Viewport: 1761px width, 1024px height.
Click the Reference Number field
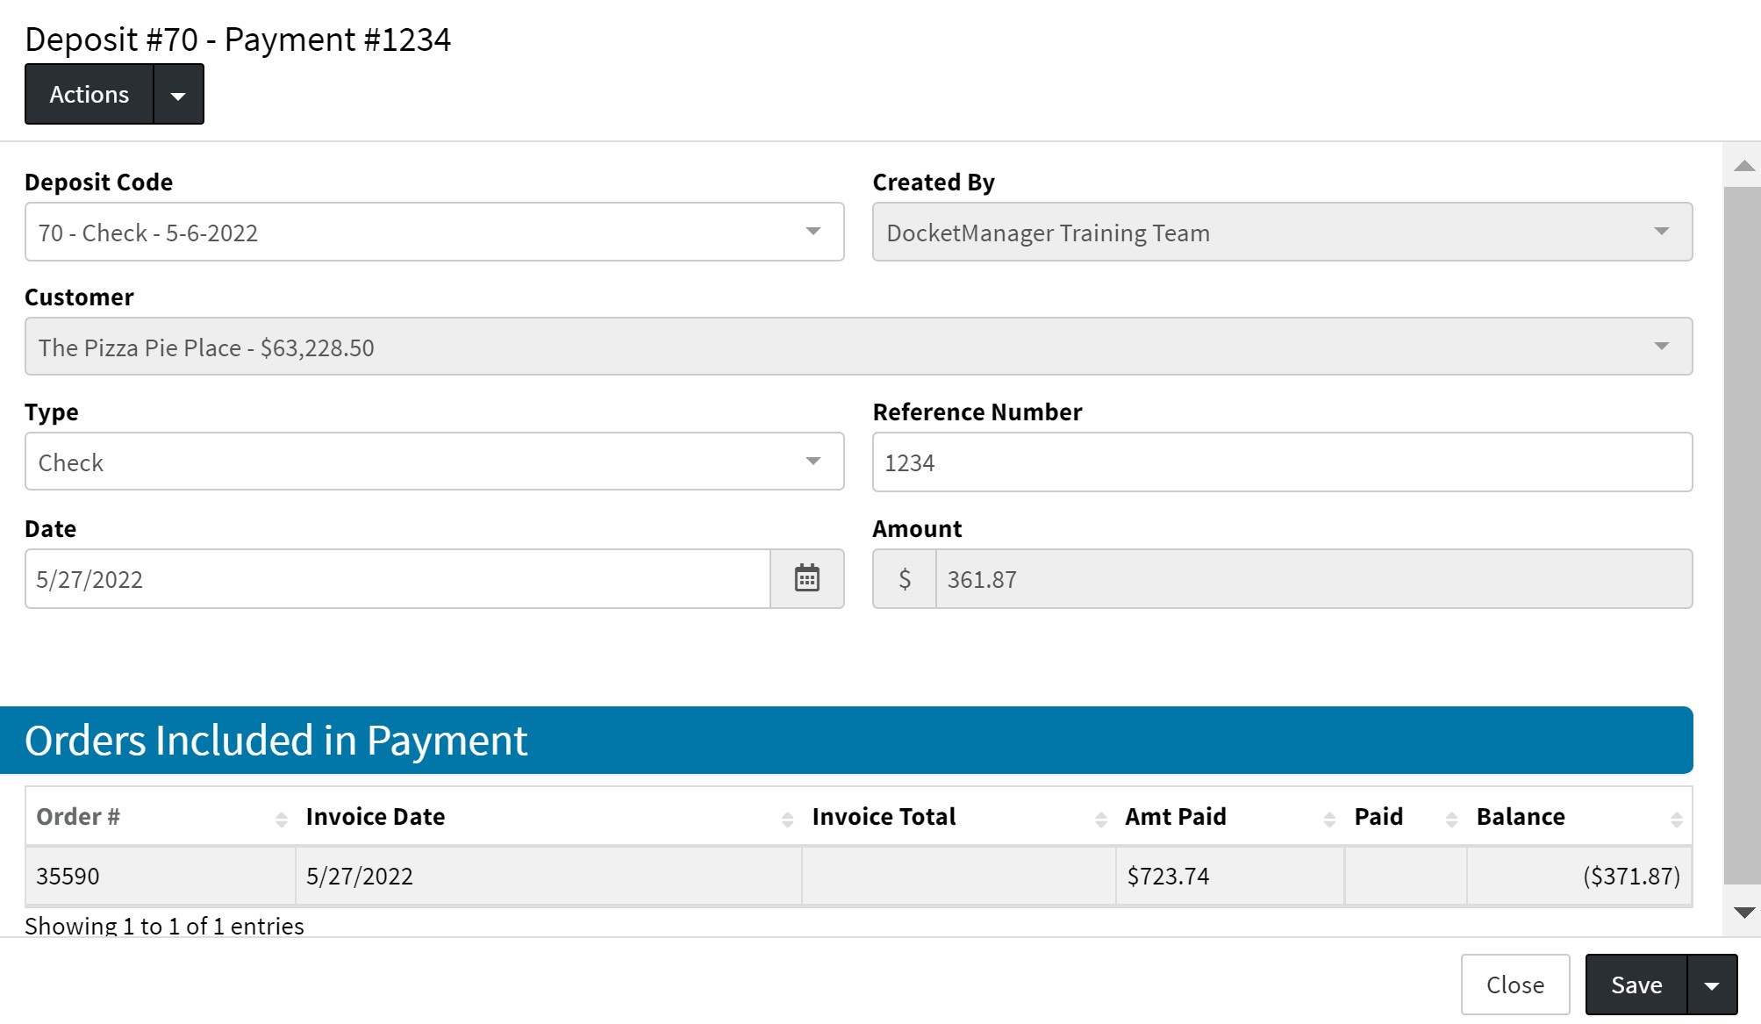1281,462
